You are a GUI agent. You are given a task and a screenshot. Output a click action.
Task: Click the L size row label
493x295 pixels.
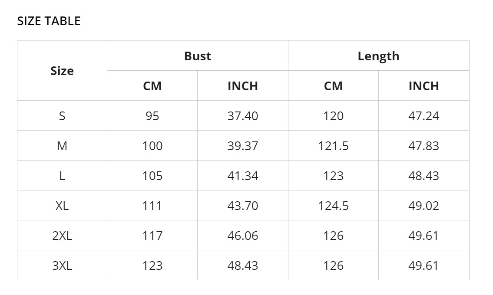[x=62, y=176]
